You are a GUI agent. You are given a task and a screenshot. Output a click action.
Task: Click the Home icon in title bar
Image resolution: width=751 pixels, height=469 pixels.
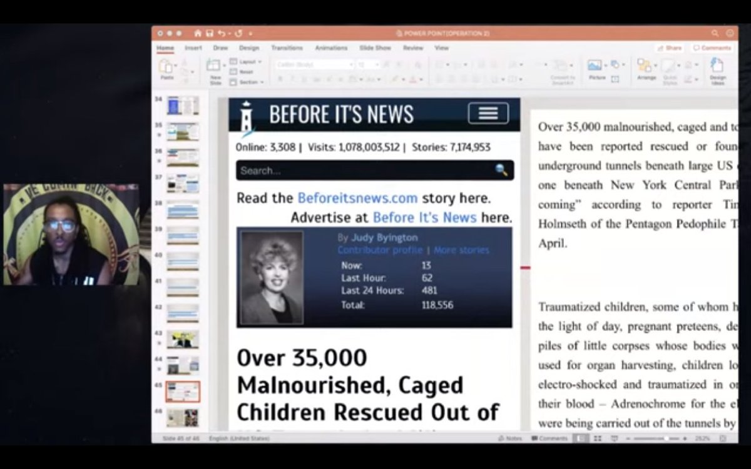tap(198, 33)
